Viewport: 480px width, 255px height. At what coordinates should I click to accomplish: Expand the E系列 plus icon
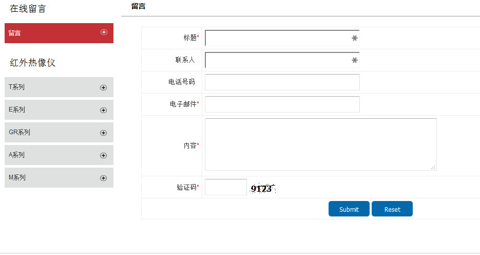(103, 110)
